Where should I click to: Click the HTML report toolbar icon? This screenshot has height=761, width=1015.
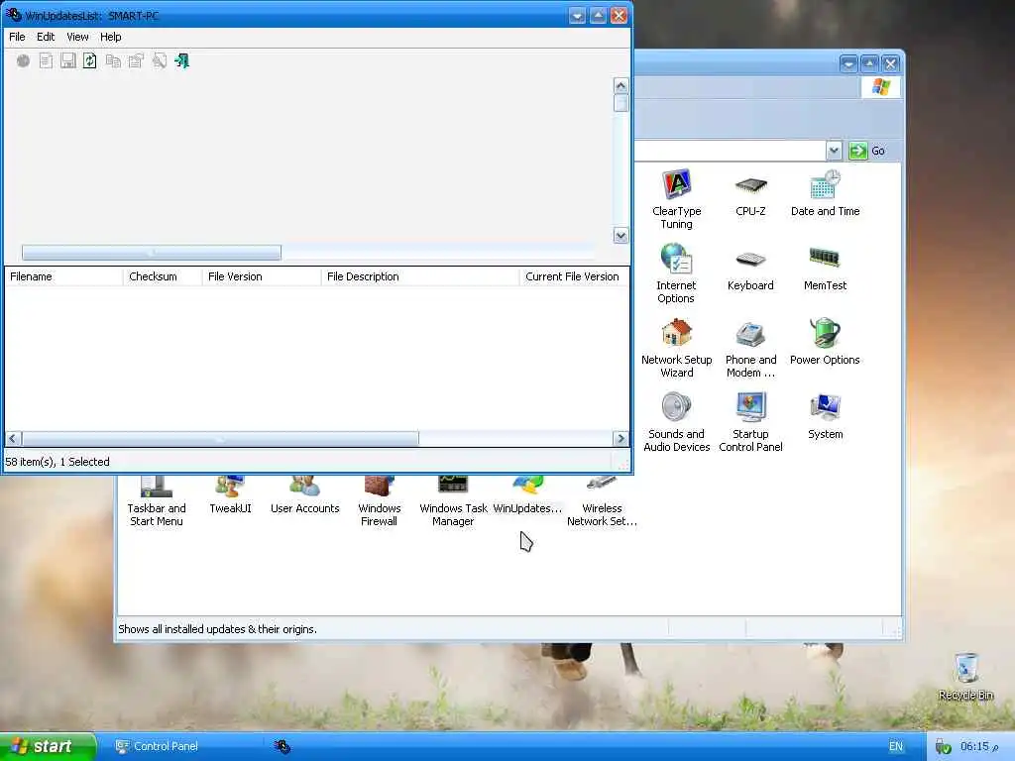(46, 60)
